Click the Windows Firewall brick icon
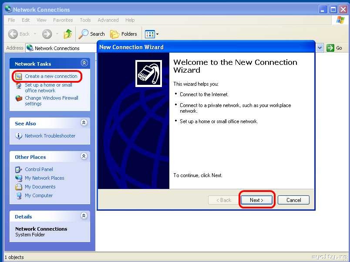 [19, 98]
